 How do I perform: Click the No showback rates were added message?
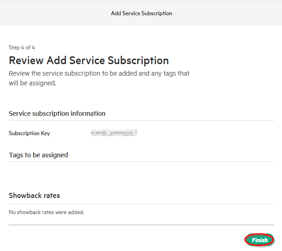[x=47, y=213]
